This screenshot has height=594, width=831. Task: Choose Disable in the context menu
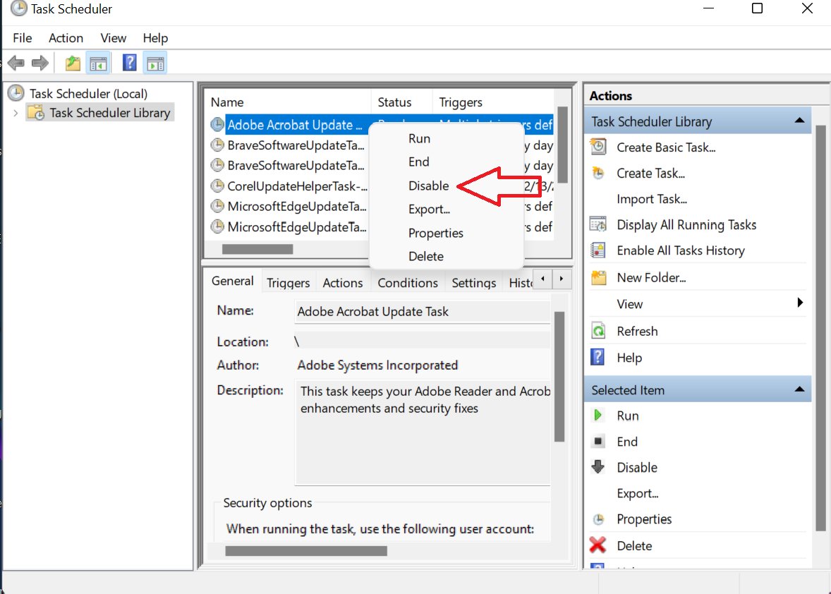447,186
